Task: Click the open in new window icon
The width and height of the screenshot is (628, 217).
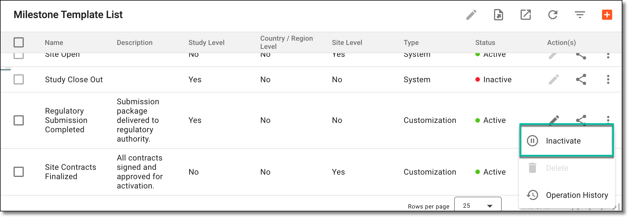Action: coord(525,15)
